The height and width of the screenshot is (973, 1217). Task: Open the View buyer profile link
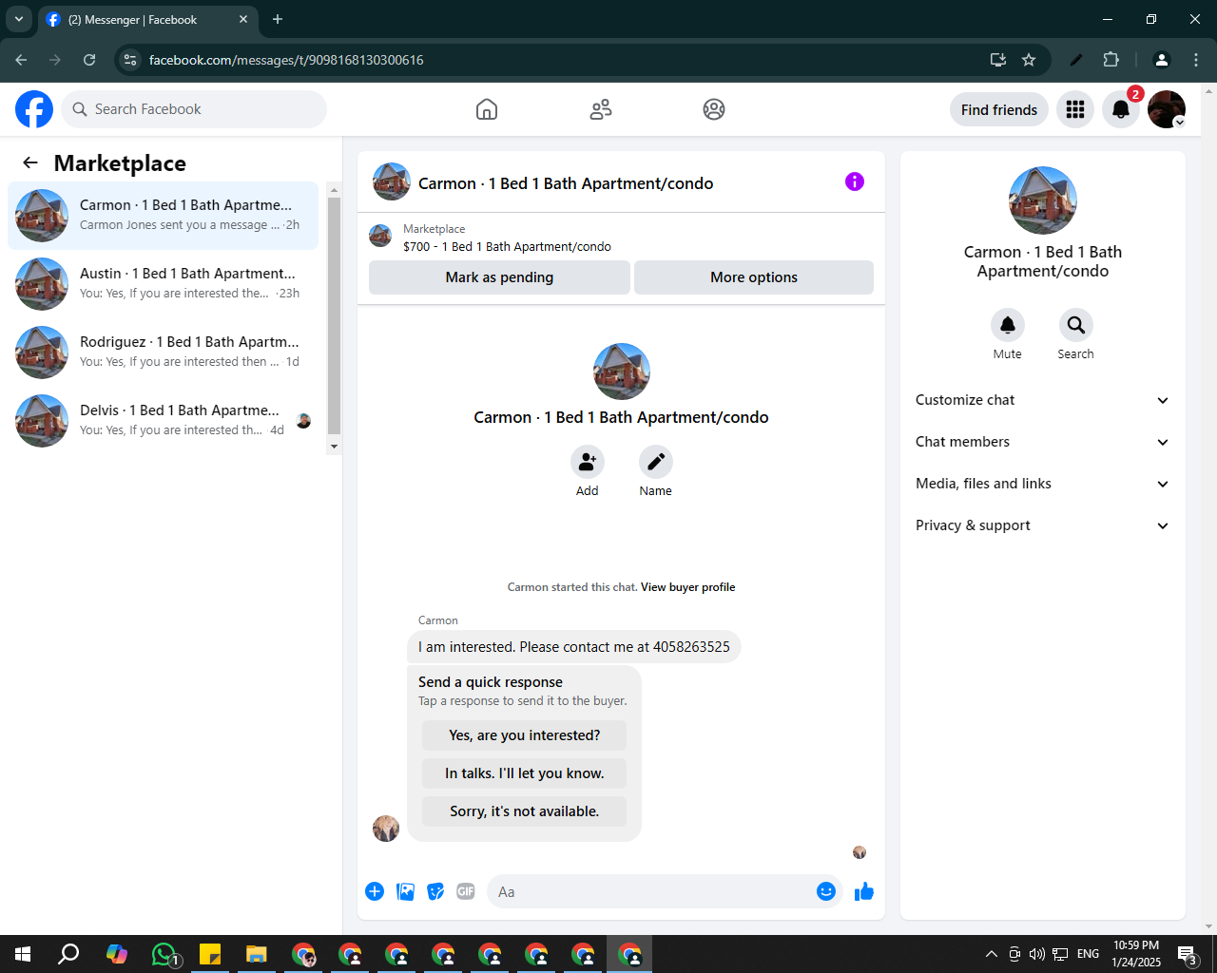(687, 587)
